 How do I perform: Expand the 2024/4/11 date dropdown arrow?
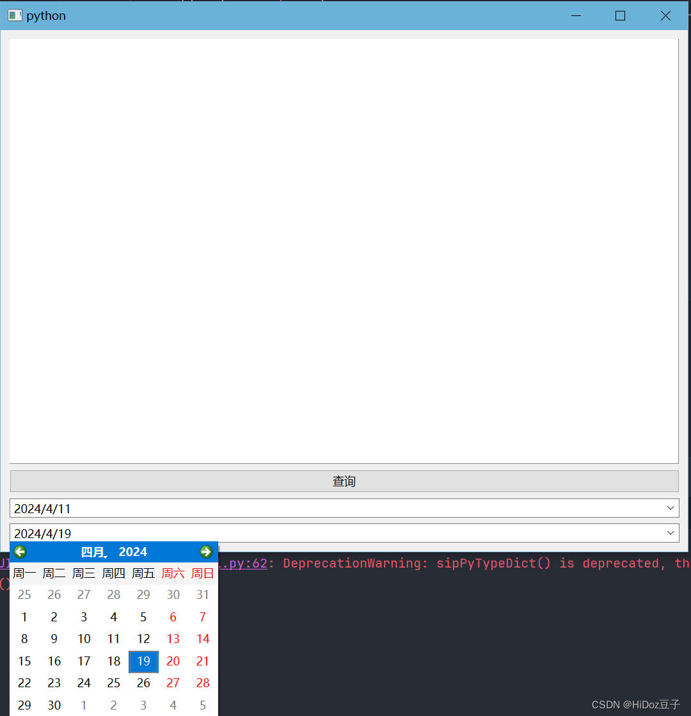pos(671,508)
